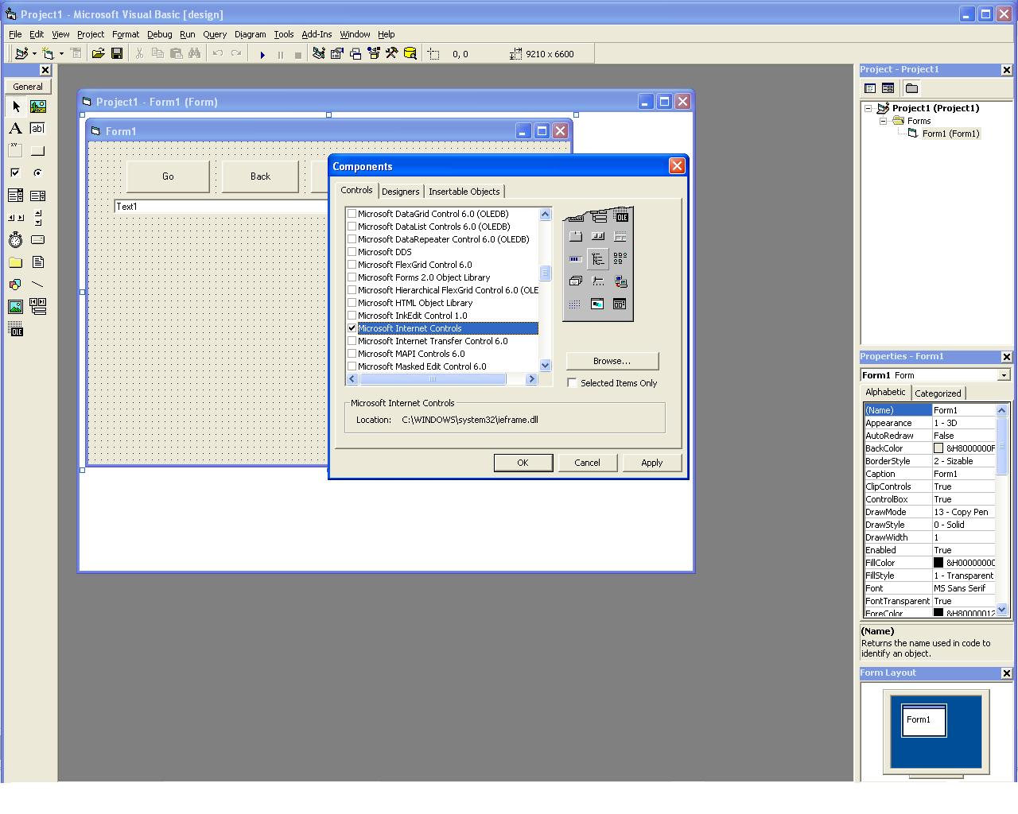Open the Diagram menu
The width and height of the screenshot is (1018, 814).
(x=250, y=34)
